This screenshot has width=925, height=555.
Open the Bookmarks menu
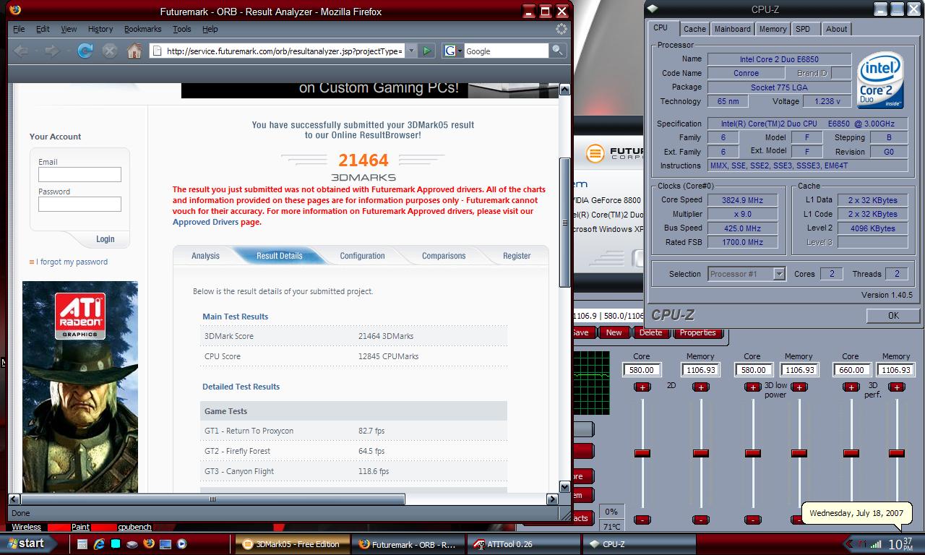click(x=142, y=29)
